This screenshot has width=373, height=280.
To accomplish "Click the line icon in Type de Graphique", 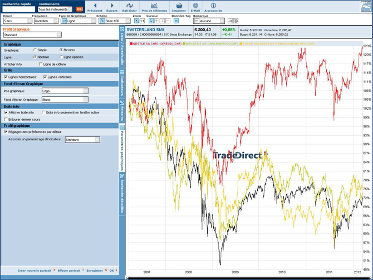I will (64, 21).
